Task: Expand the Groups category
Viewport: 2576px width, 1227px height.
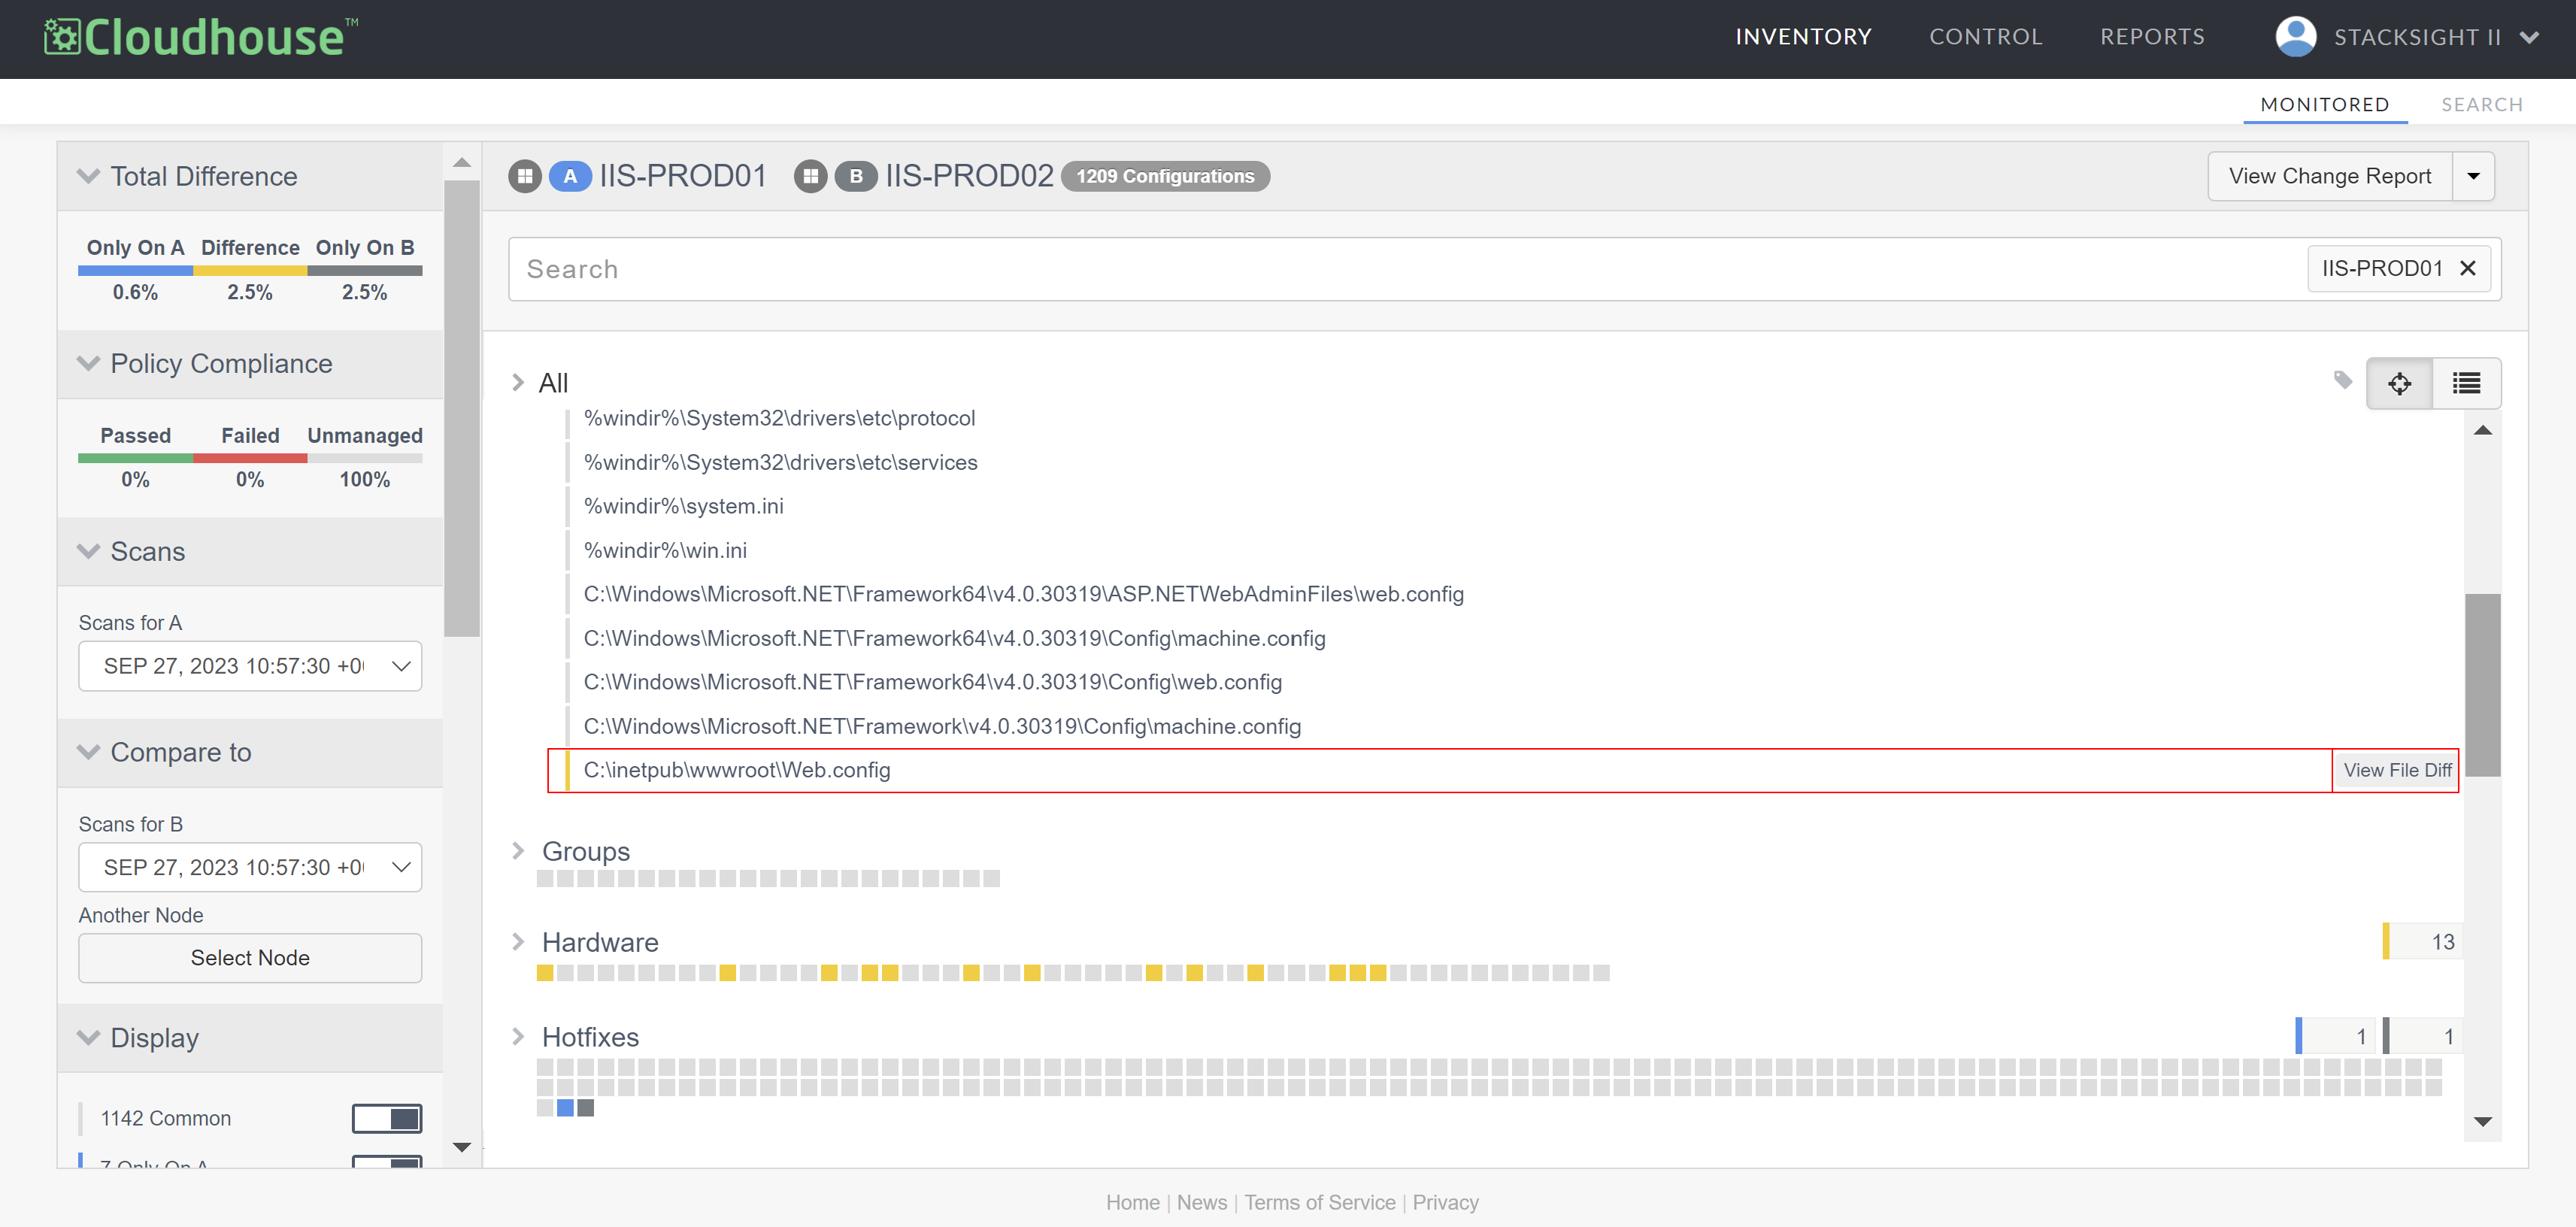Action: [518, 851]
